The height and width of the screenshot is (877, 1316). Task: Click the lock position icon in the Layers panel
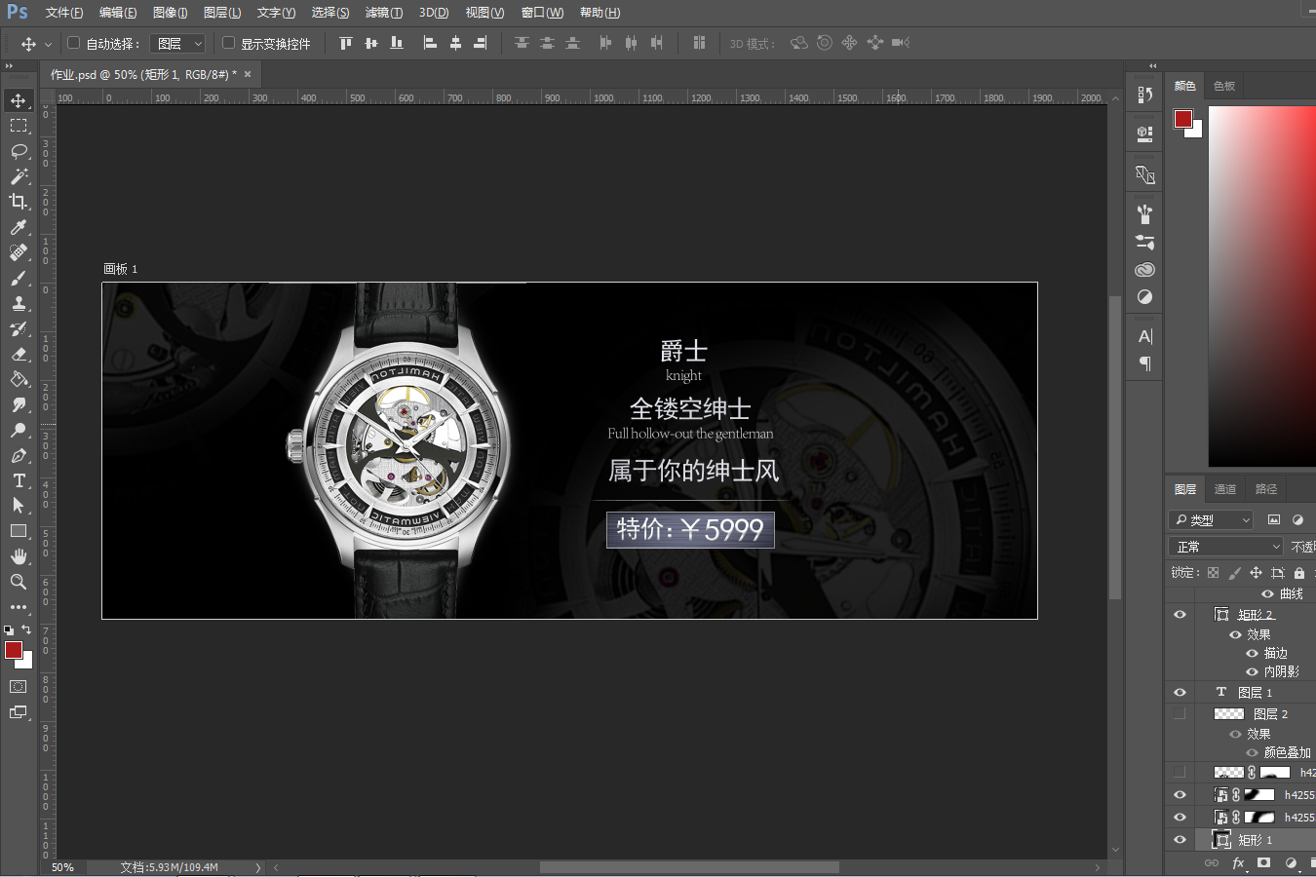click(1256, 573)
